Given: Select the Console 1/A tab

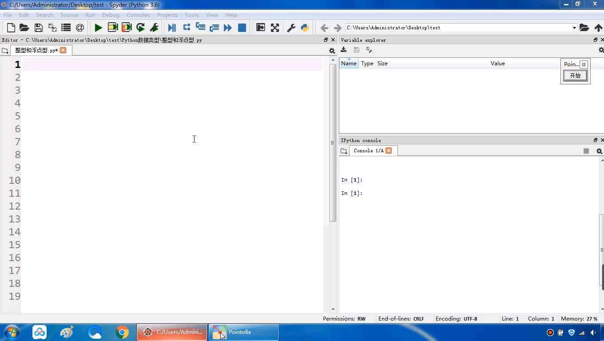Looking at the screenshot, I should click(368, 151).
